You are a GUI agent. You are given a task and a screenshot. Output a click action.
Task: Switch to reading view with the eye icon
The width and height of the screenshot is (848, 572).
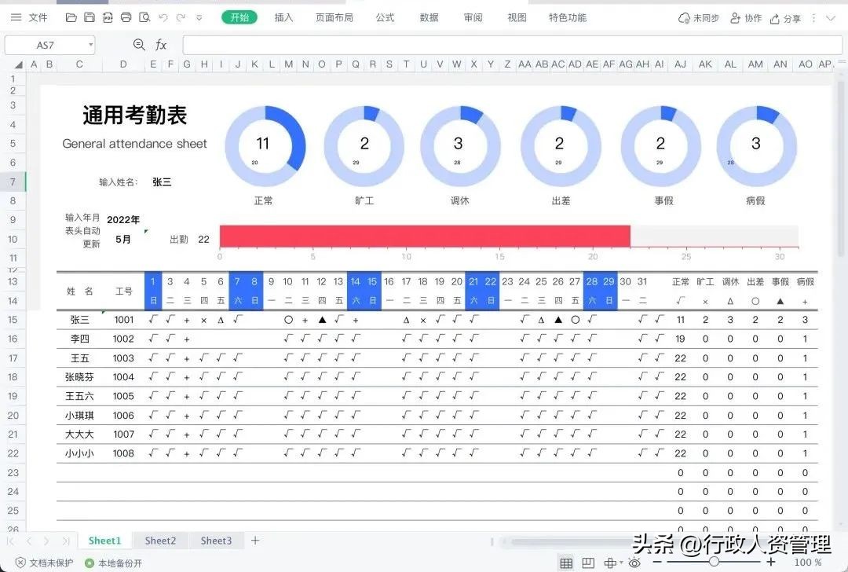tap(634, 563)
